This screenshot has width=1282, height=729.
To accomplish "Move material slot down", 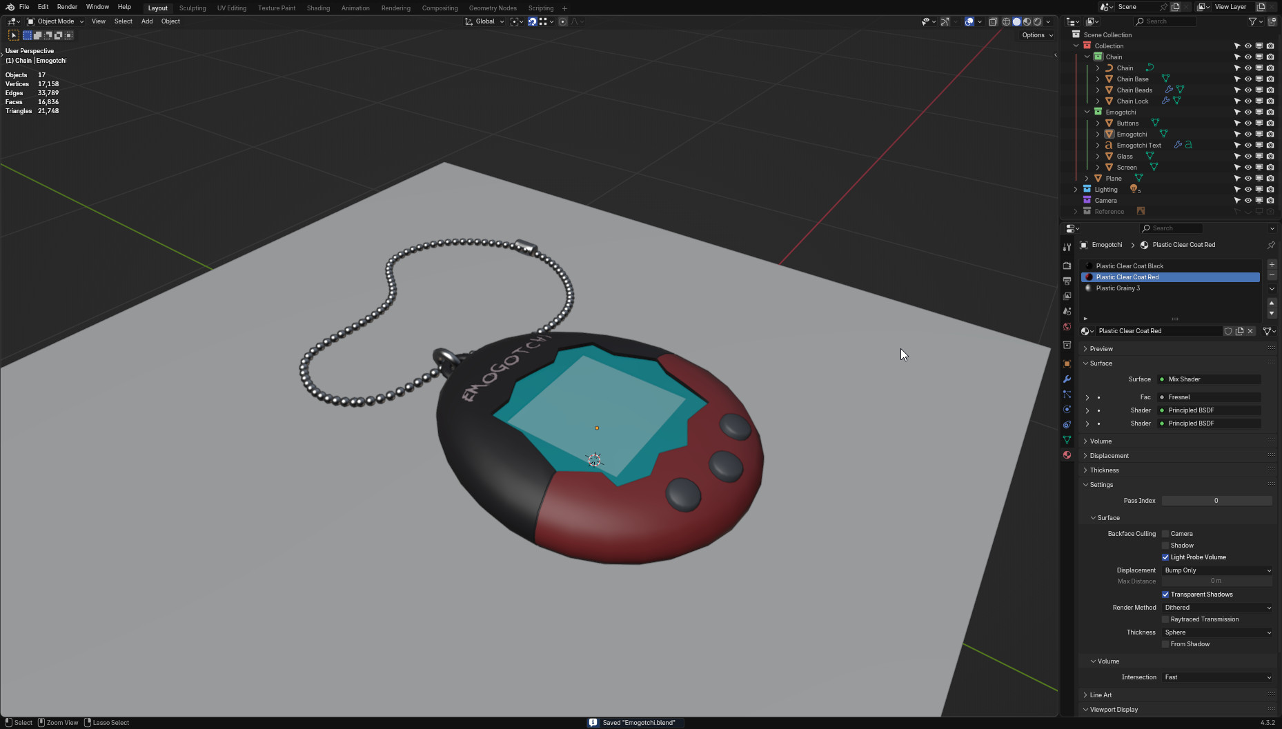I will tap(1272, 313).
